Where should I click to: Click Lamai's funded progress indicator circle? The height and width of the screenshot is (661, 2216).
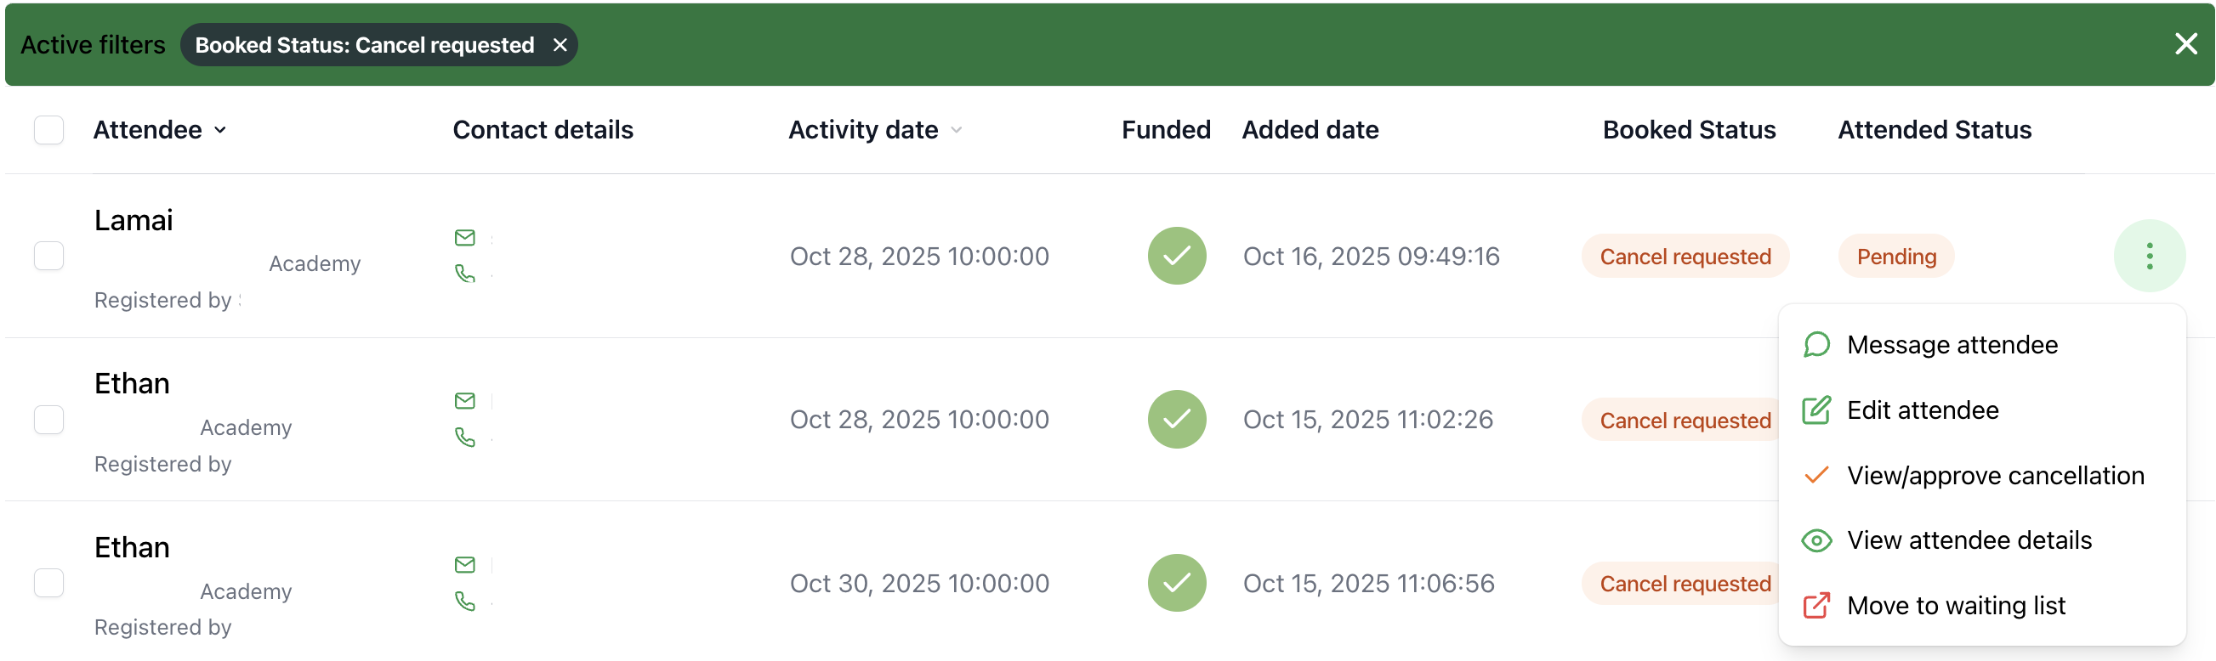(1176, 255)
